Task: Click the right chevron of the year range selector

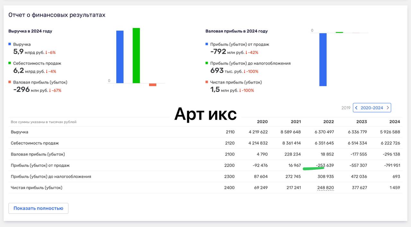Action: (x=388, y=108)
